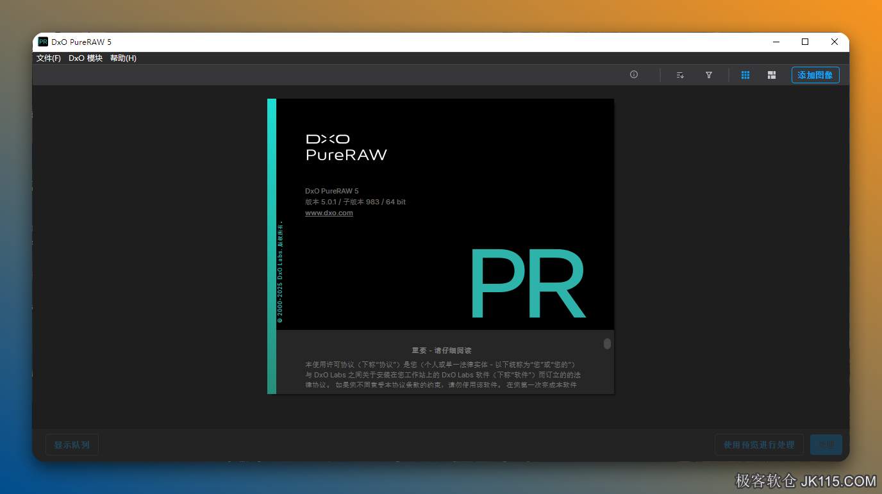
Task: Open the filter funnel icon
Action: tap(709, 75)
